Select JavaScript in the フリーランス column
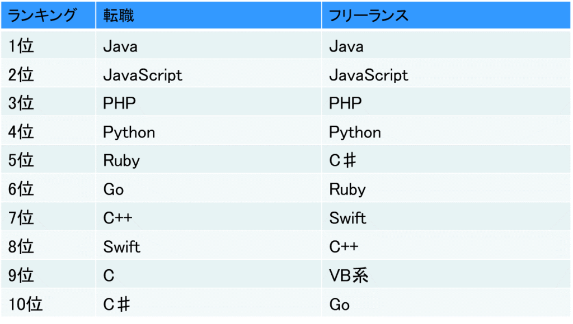The image size is (573, 324). coord(368,75)
